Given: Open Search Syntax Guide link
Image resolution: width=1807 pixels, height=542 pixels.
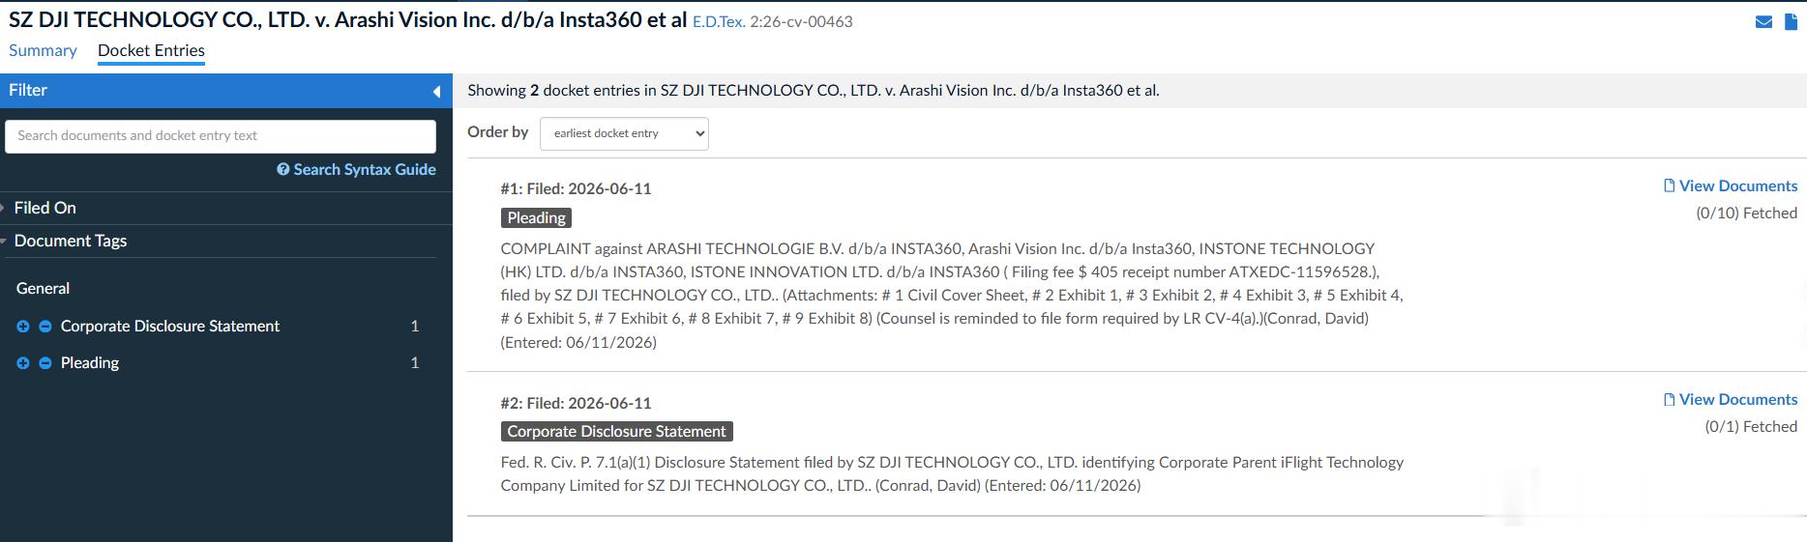Looking at the screenshot, I should tap(365, 169).
